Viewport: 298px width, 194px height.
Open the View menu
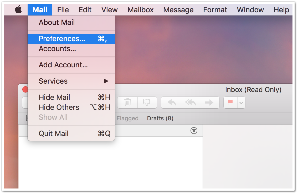(x=110, y=10)
